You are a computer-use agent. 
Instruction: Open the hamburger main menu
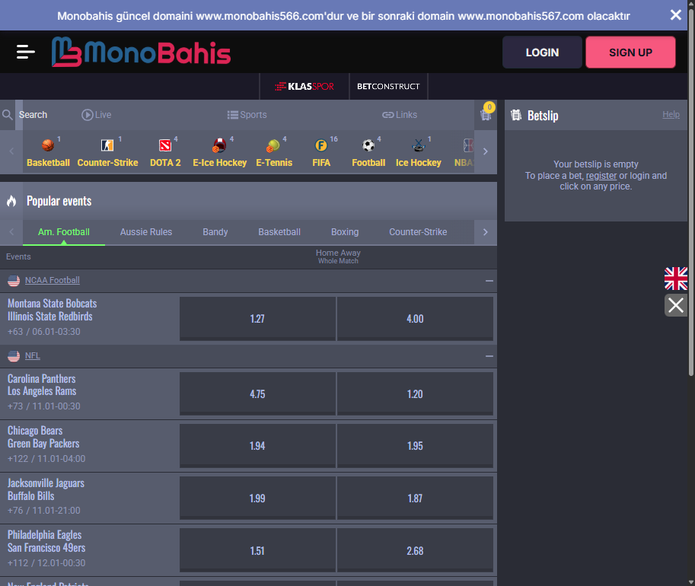point(26,52)
